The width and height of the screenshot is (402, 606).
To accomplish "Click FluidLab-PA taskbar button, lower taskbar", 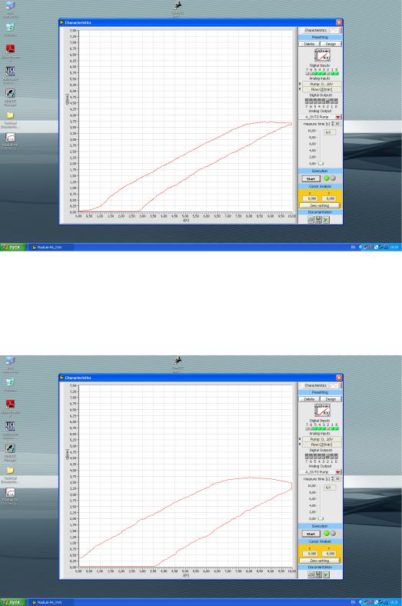I will (x=50, y=602).
